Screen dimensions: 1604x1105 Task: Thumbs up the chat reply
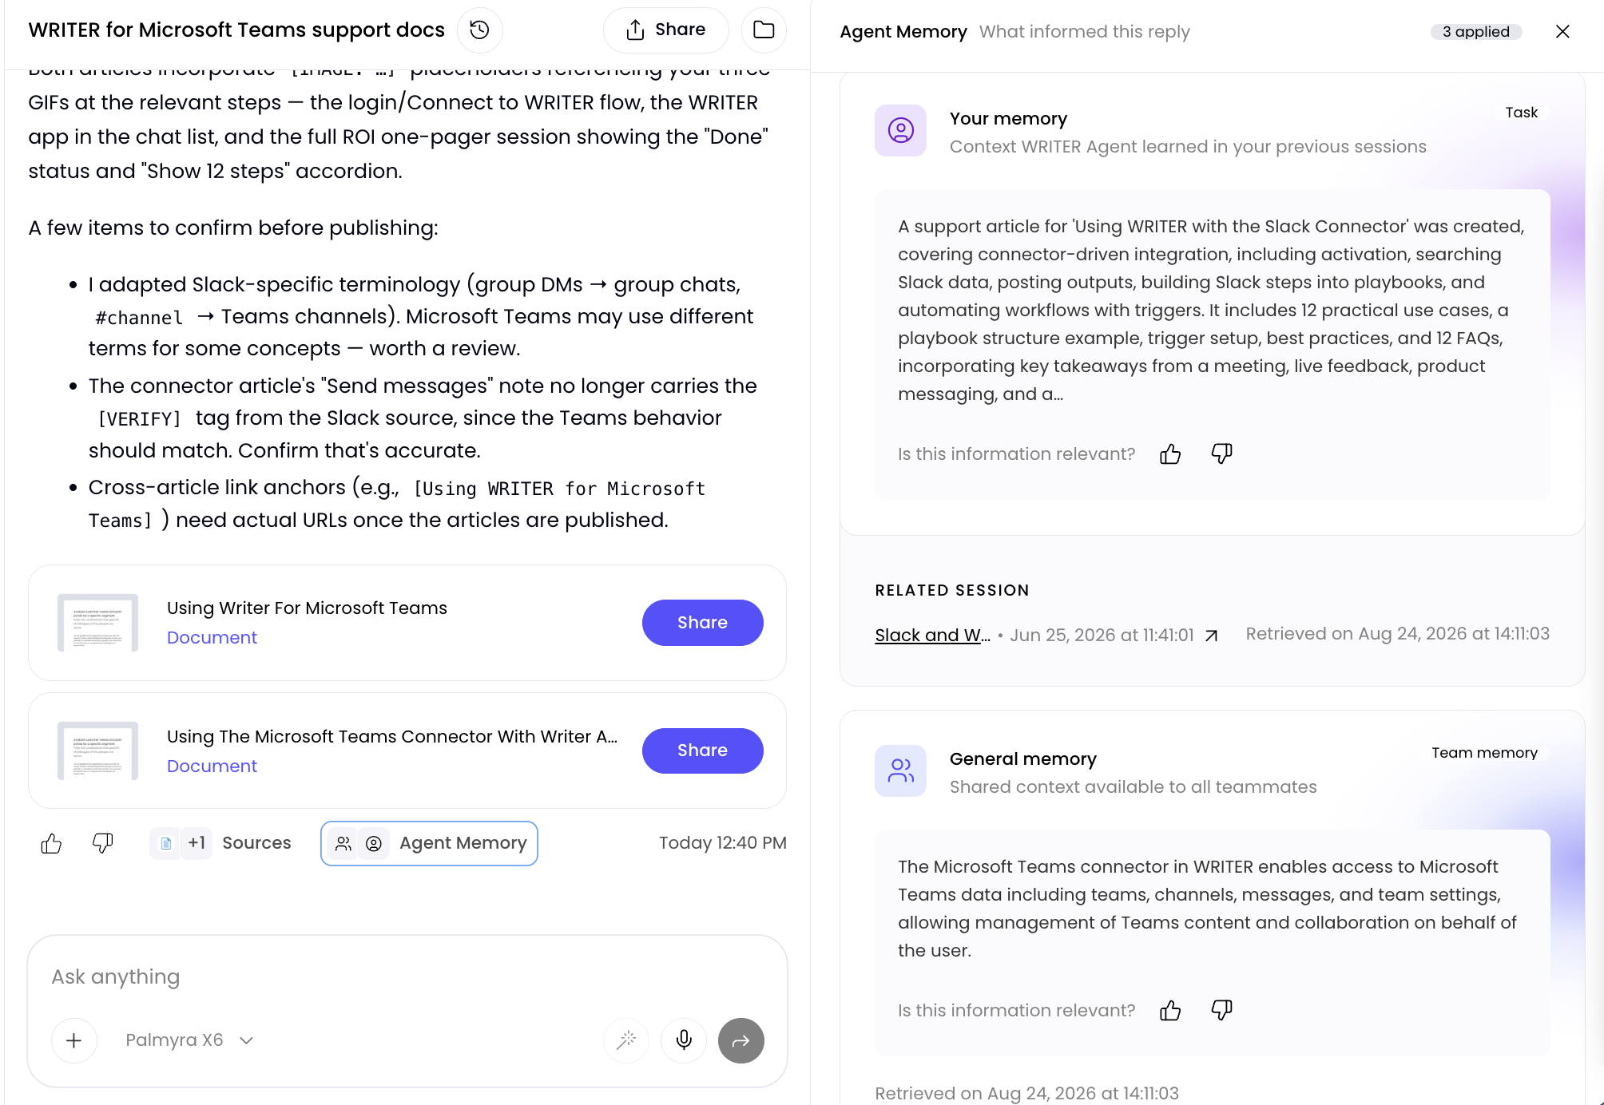coord(51,843)
